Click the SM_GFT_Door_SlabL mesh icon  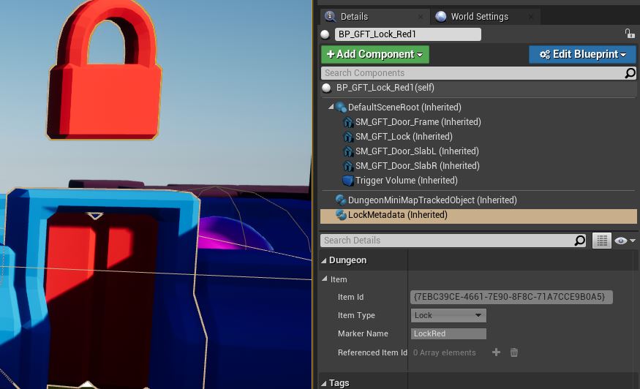coord(348,151)
